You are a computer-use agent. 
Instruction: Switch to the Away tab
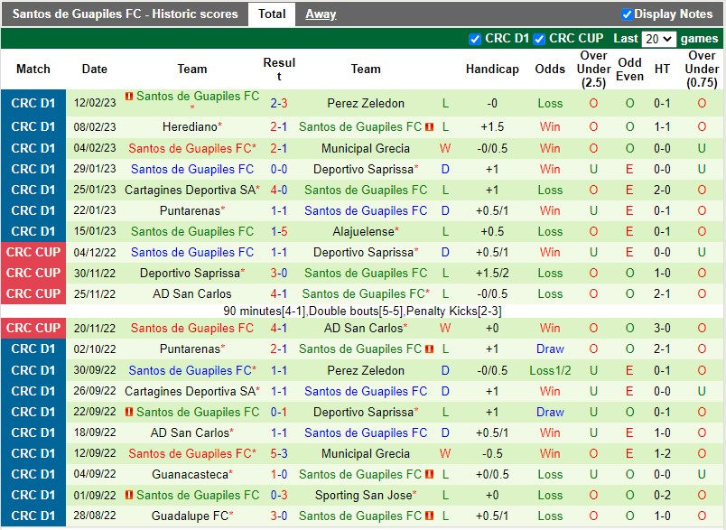point(321,14)
